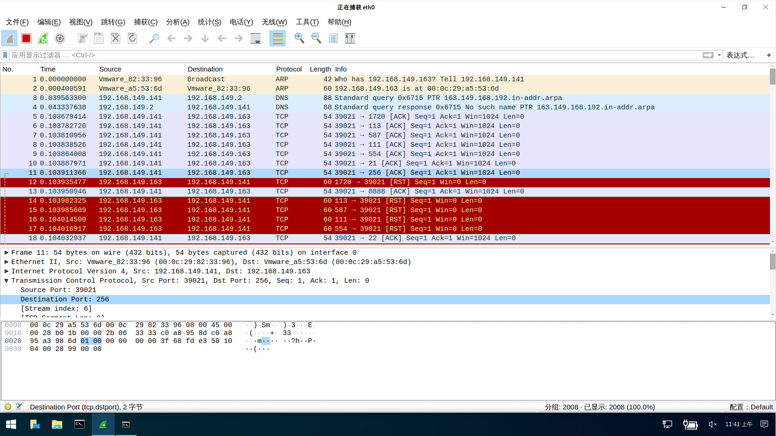776x436 pixels.
Task: Go forward in packet history (first right arrow)
Action: (188, 38)
